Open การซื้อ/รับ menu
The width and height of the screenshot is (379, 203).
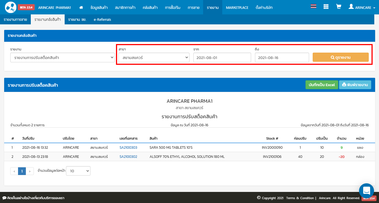point(173,7)
